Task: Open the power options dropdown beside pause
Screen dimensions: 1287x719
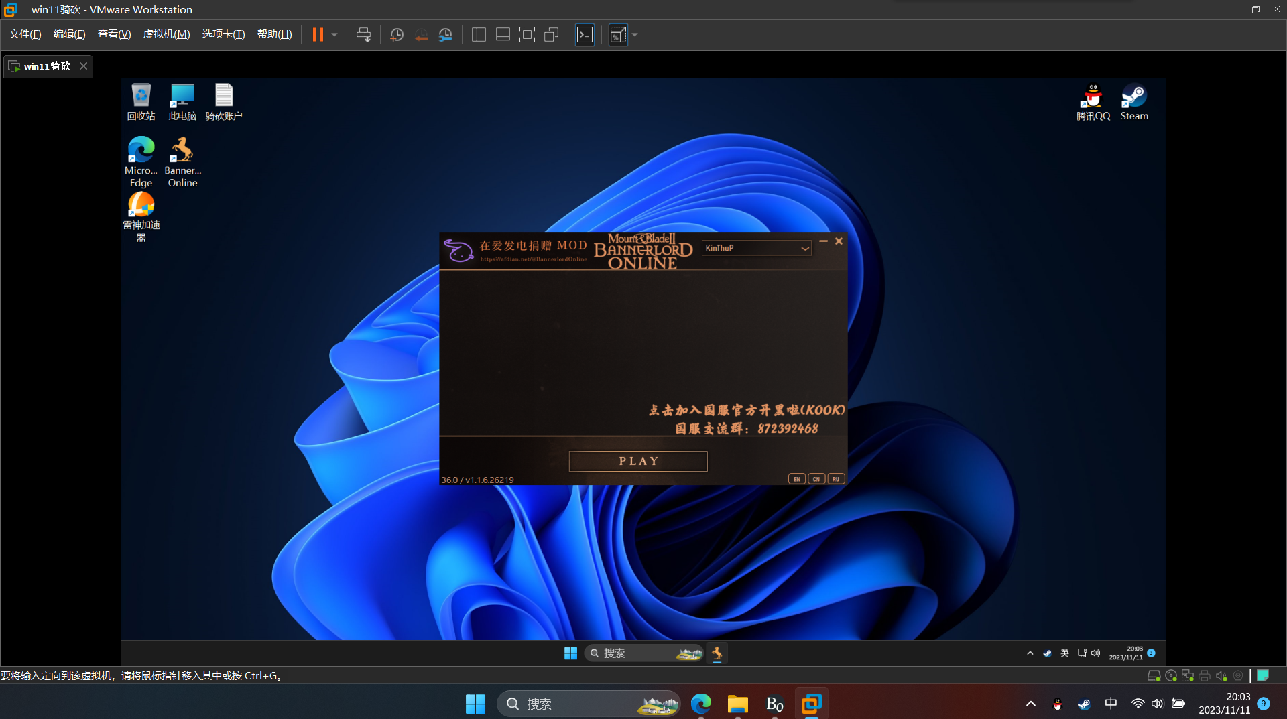Action: click(x=334, y=35)
